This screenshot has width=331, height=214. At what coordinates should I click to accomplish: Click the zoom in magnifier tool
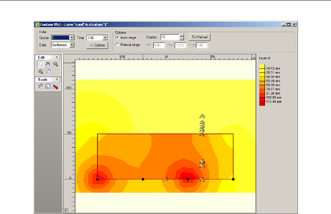pos(56,64)
